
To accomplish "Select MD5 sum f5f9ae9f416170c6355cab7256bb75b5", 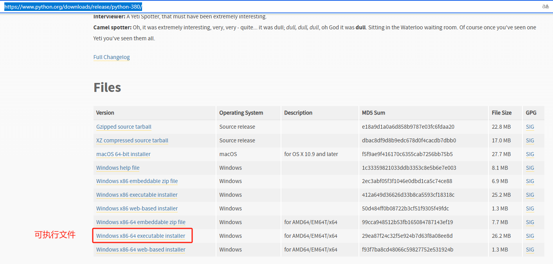I will (x=407, y=154).
